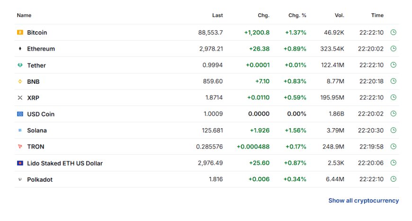Open Show all cryptocurrency link
This screenshot has height=221, width=412.
(363, 201)
